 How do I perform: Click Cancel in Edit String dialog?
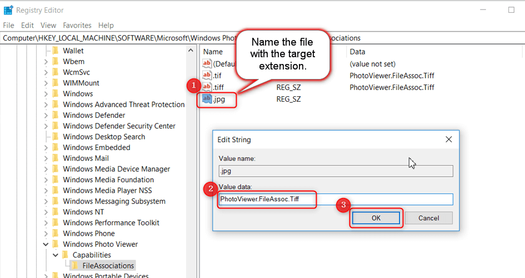[428, 218]
